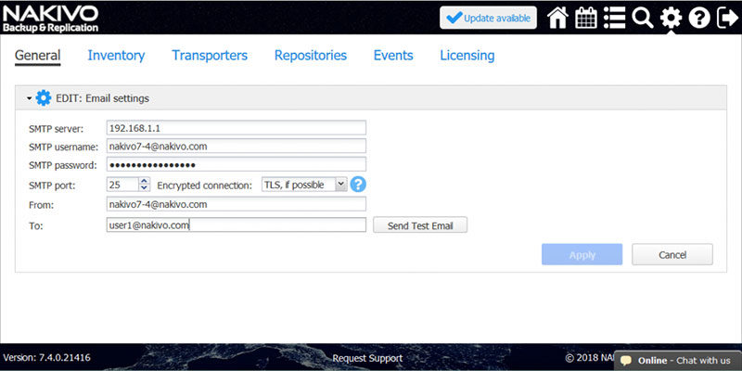Screen dimensions: 742x371
Task: Open the settings gear icon in header
Action: (x=671, y=18)
